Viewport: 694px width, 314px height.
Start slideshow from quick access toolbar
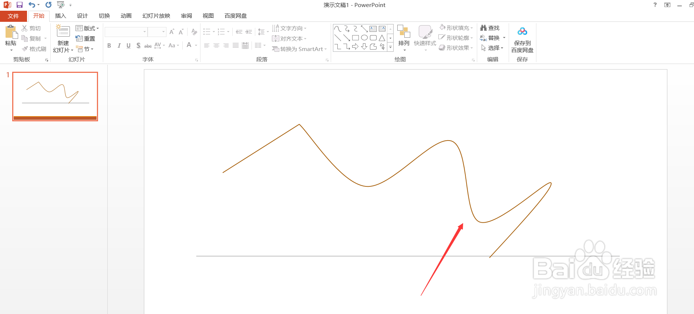pyautogui.click(x=61, y=5)
